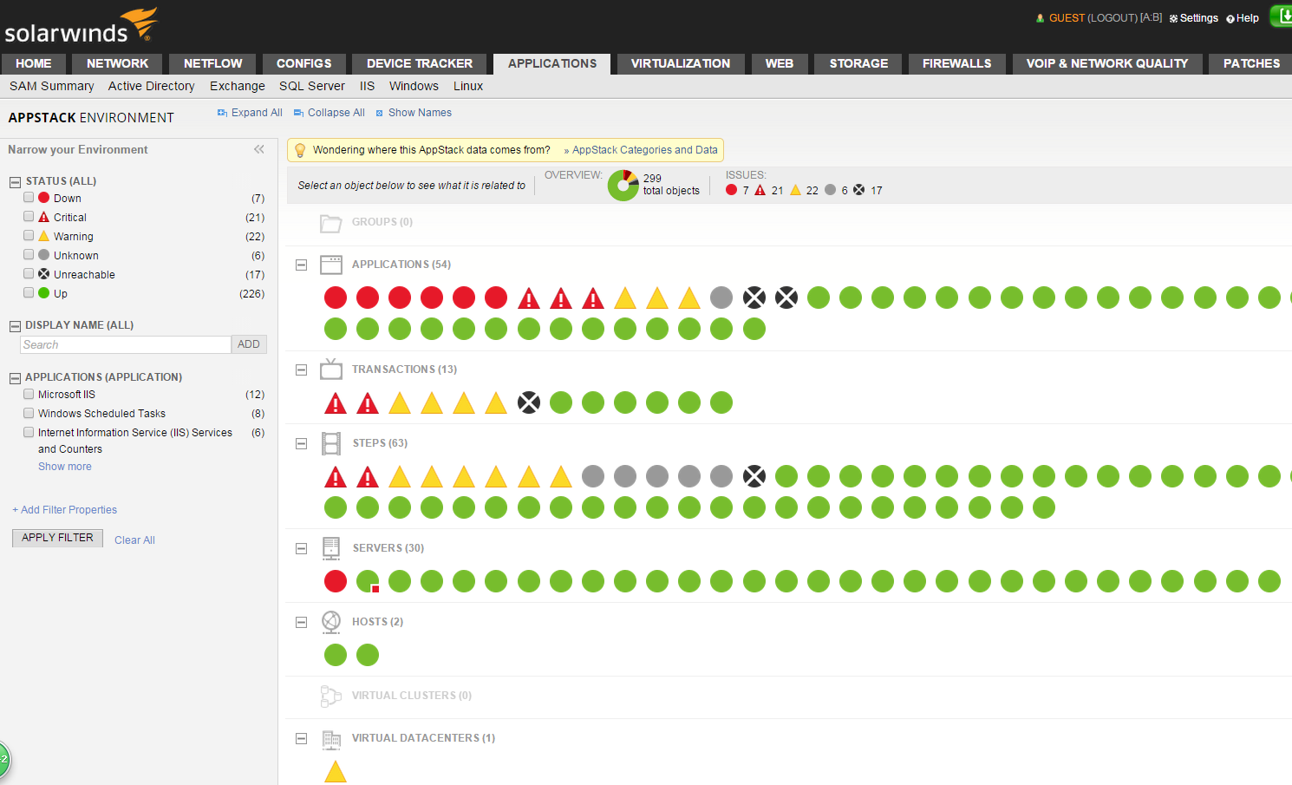Click the Applications window icon

click(330, 265)
